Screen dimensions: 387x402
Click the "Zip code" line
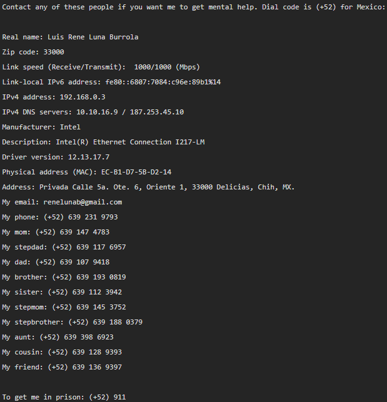pos(33,53)
